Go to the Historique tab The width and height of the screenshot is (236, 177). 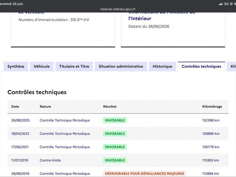(163, 66)
